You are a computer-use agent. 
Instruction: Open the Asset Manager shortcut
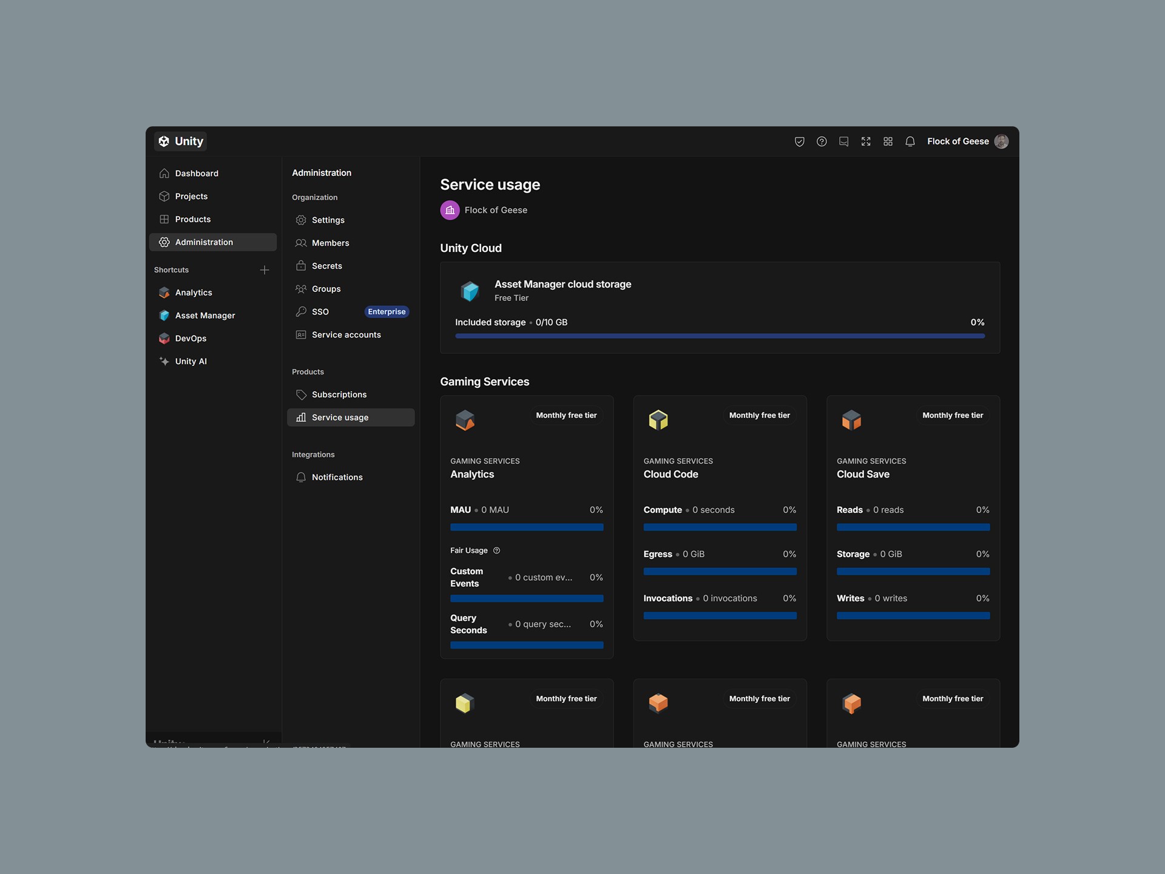click(x=204, y=316)
